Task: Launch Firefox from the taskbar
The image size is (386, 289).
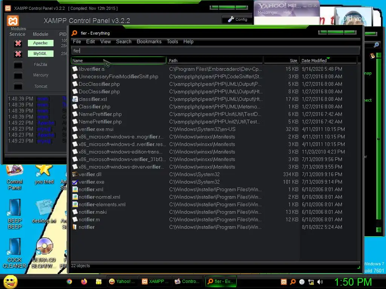Action: (x=84, y=281)
